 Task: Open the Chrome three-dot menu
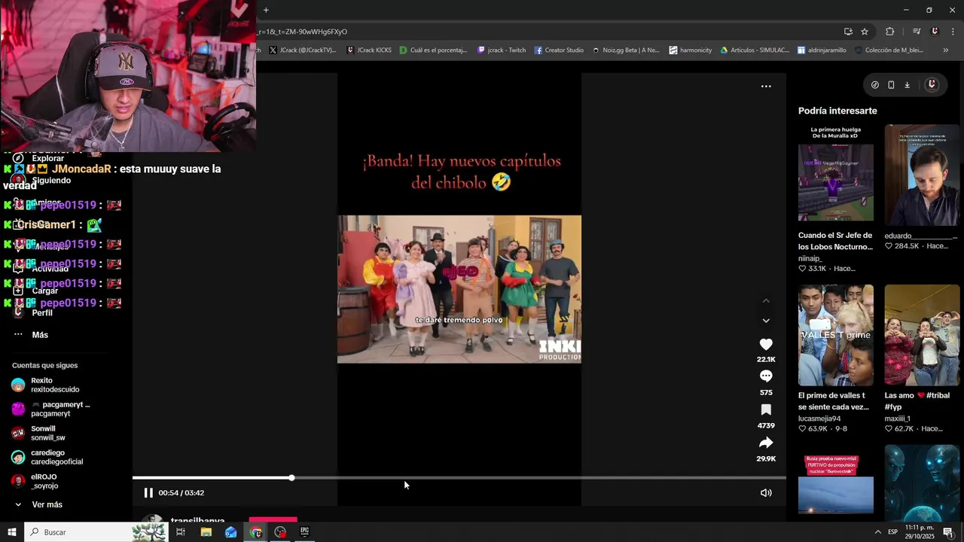point(953,32)
